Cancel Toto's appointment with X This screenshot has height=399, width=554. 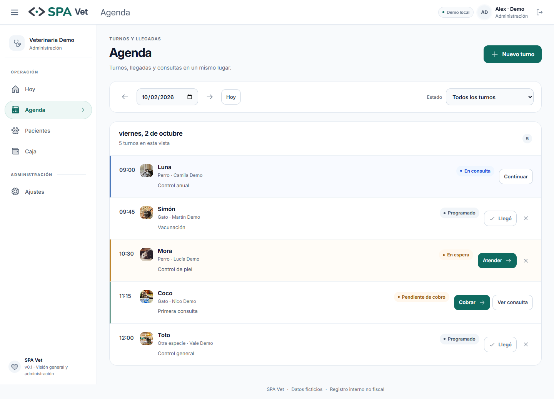526,344
